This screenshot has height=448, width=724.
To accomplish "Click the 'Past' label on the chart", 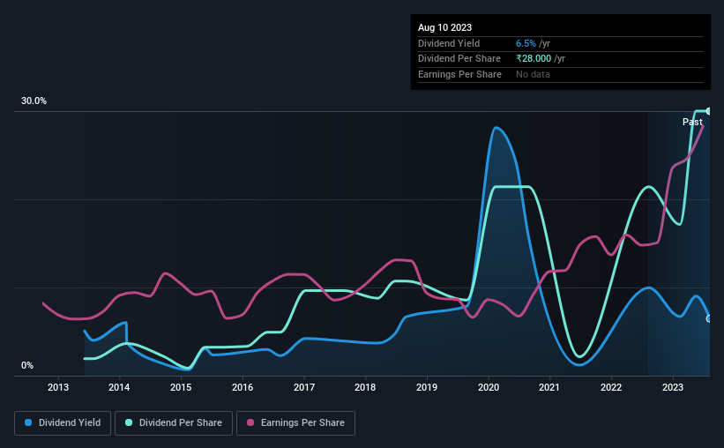I will coord(692,122).
